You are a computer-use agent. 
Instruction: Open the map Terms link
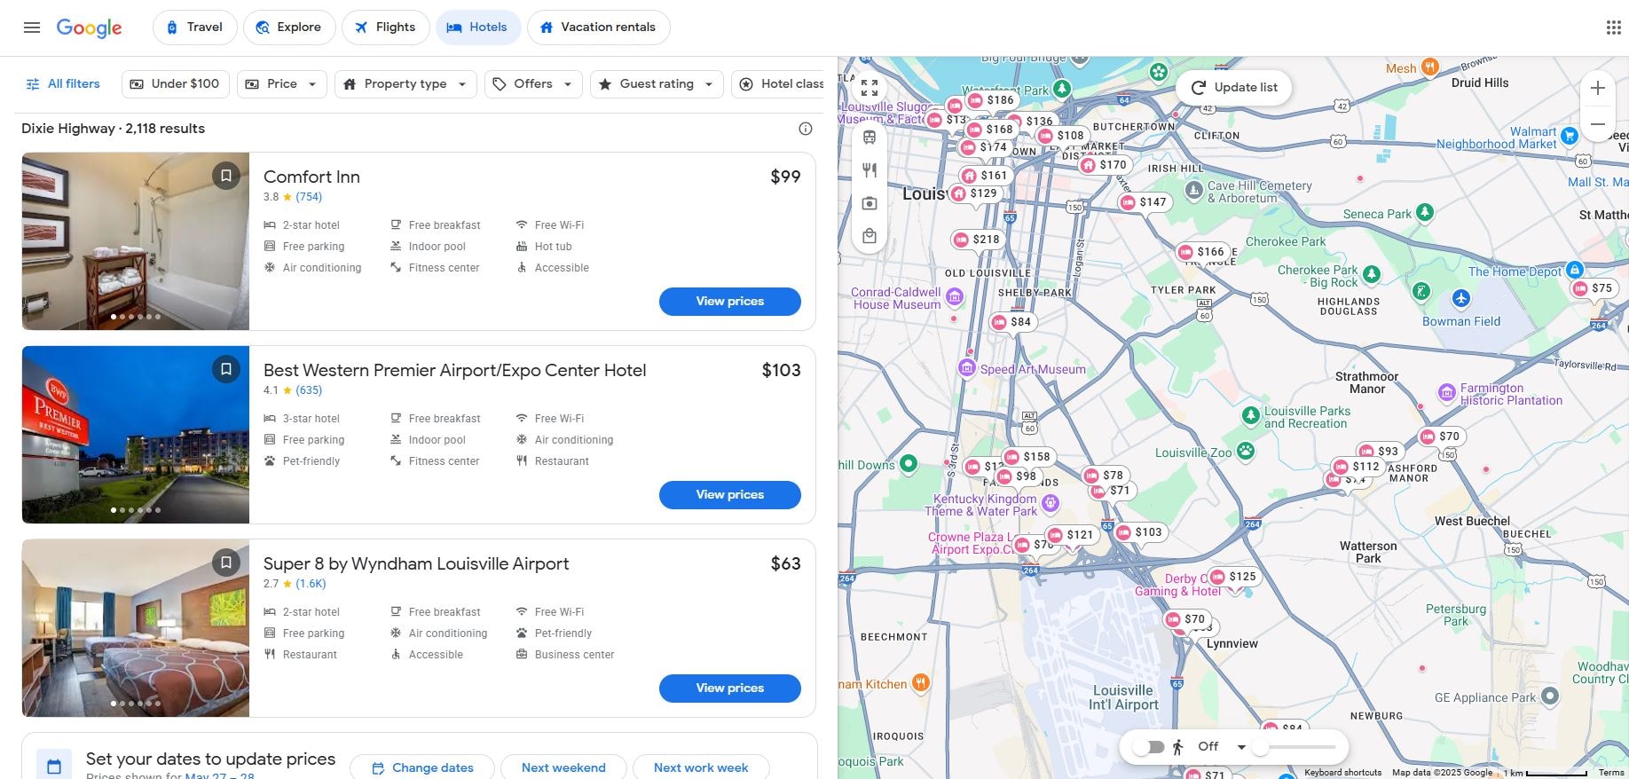click(1611, 773)
